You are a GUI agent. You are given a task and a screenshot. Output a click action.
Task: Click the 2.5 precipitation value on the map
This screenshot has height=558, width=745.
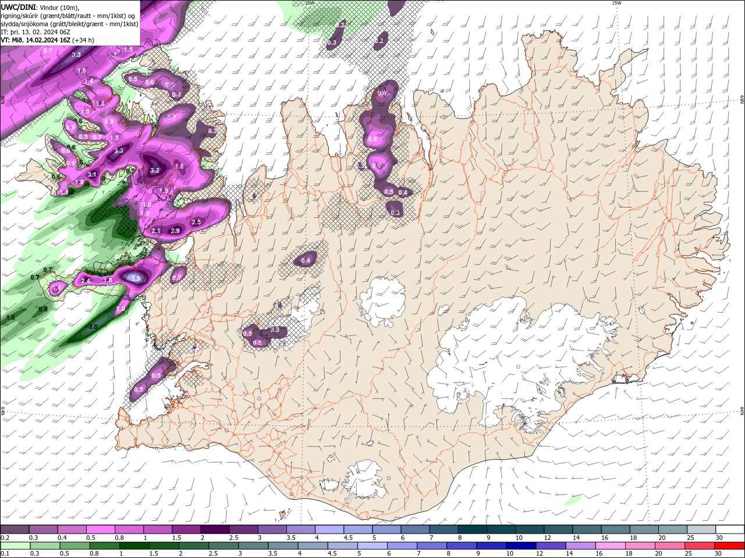tap(196, 222)
